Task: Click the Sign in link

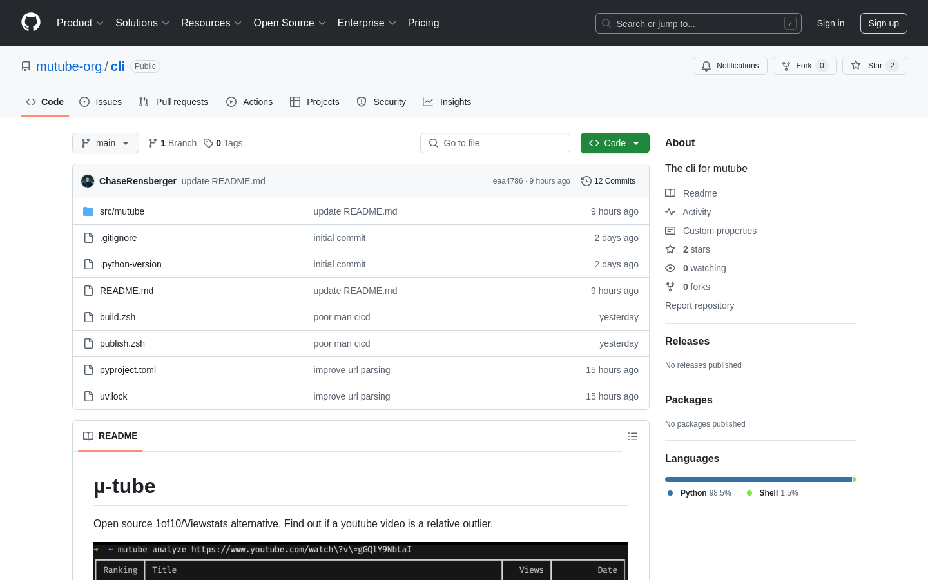Action: 831,23
